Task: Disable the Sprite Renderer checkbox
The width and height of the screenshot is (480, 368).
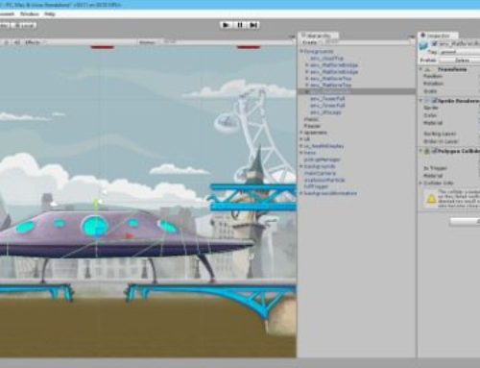Action: click(x=435, y=101)
